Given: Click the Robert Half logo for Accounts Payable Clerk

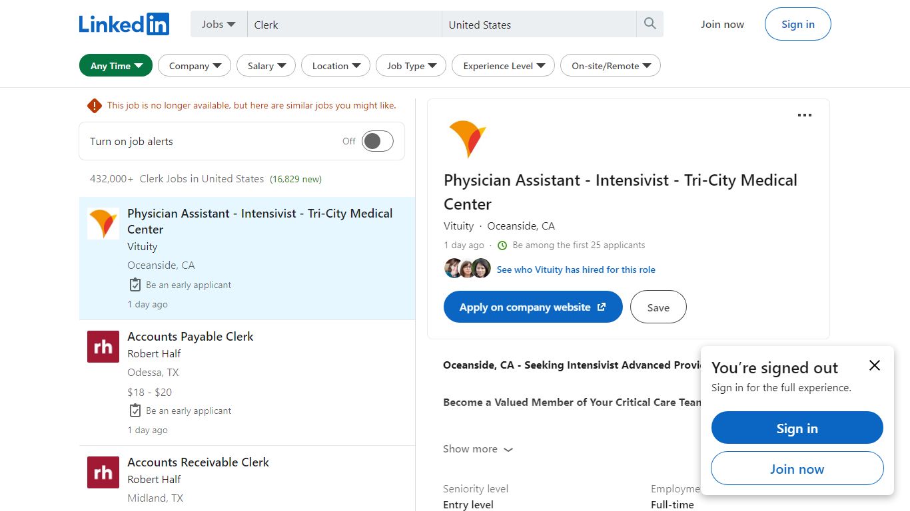Looking at the screenshot, I should [103, 347].
